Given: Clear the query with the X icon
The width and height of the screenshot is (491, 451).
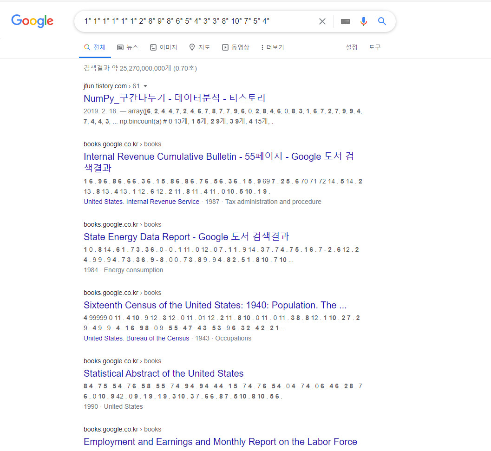Looking at the screenshot, I should [x=322, y=21].
